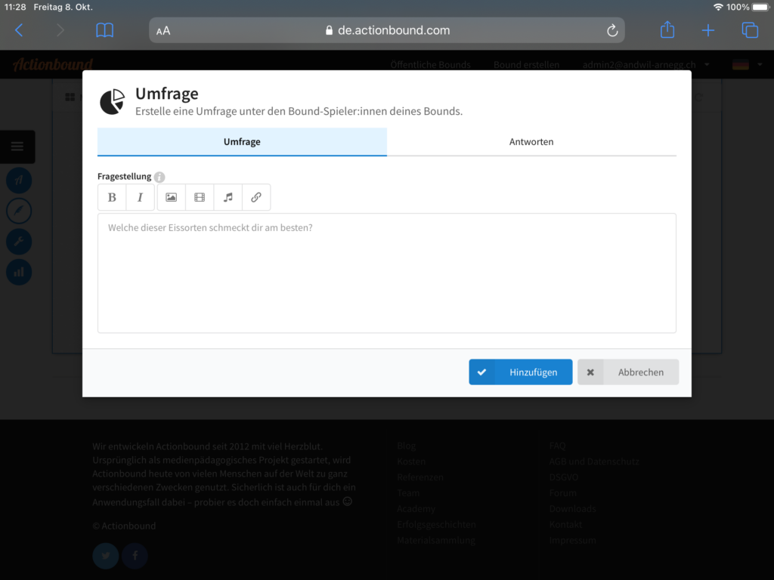The image size is (774, 580).
Task: Switch to the Antworten tab
Action: point(531,142)
